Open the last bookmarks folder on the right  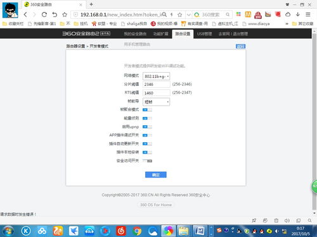[302, 24]
